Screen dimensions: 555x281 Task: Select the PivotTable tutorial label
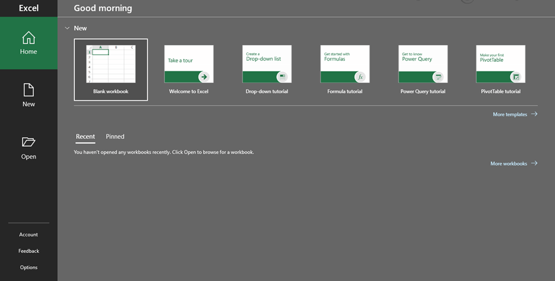pos(501,91)
